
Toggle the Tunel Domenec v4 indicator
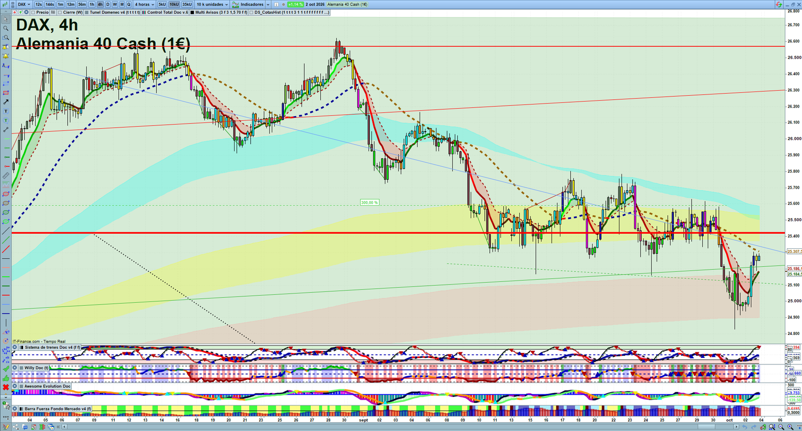tap(87, 12)
